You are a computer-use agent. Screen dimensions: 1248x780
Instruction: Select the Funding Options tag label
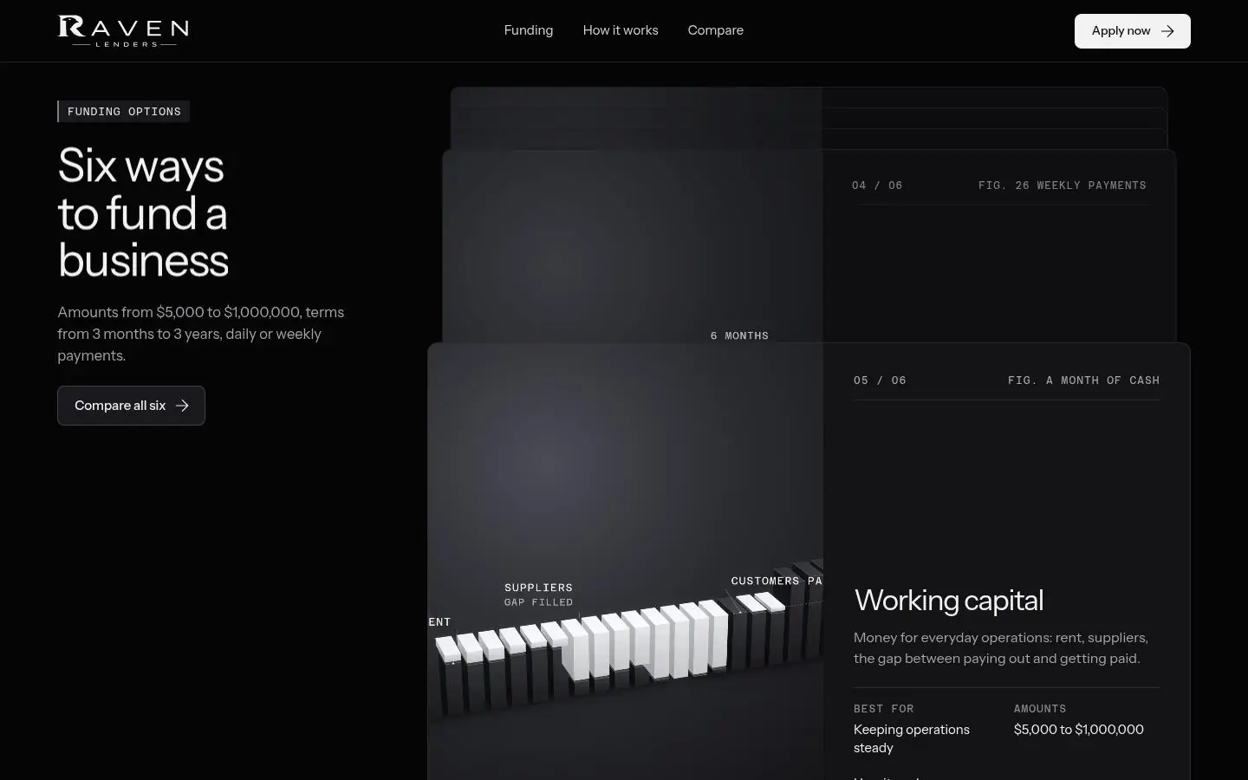tap(124, 112)
